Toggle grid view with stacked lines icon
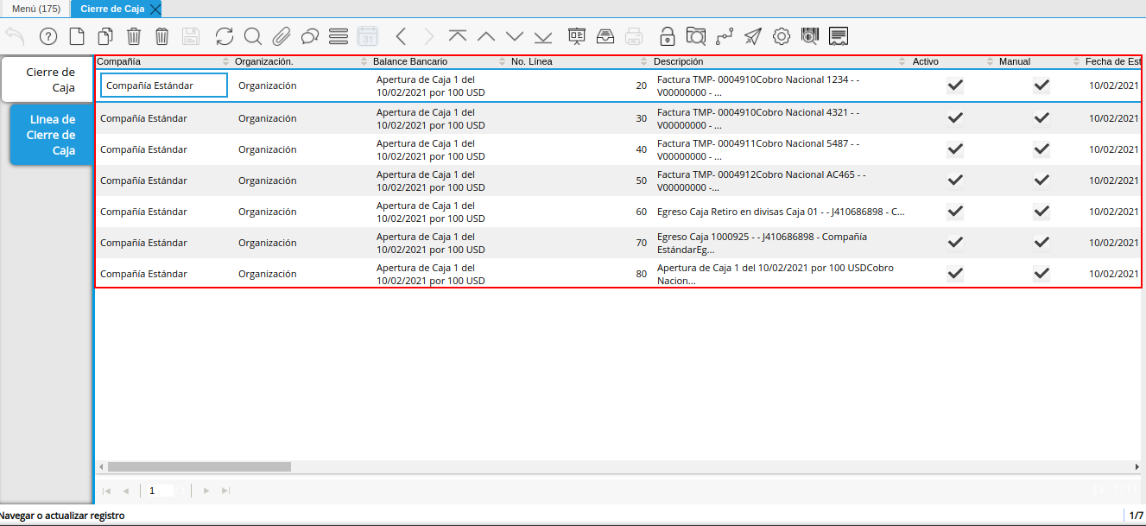Viewport: 1146px width, 526px height. (x=339, y=36)
